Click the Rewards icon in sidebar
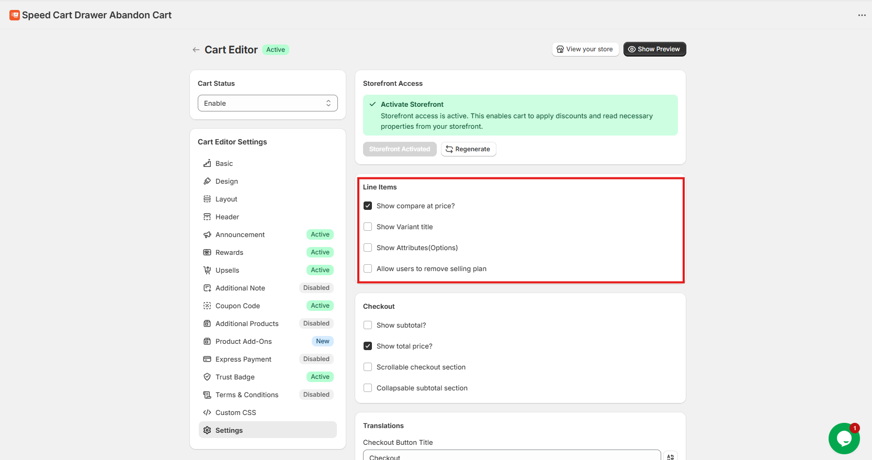The width and height of the screenshot is (872, 460). 207,252
